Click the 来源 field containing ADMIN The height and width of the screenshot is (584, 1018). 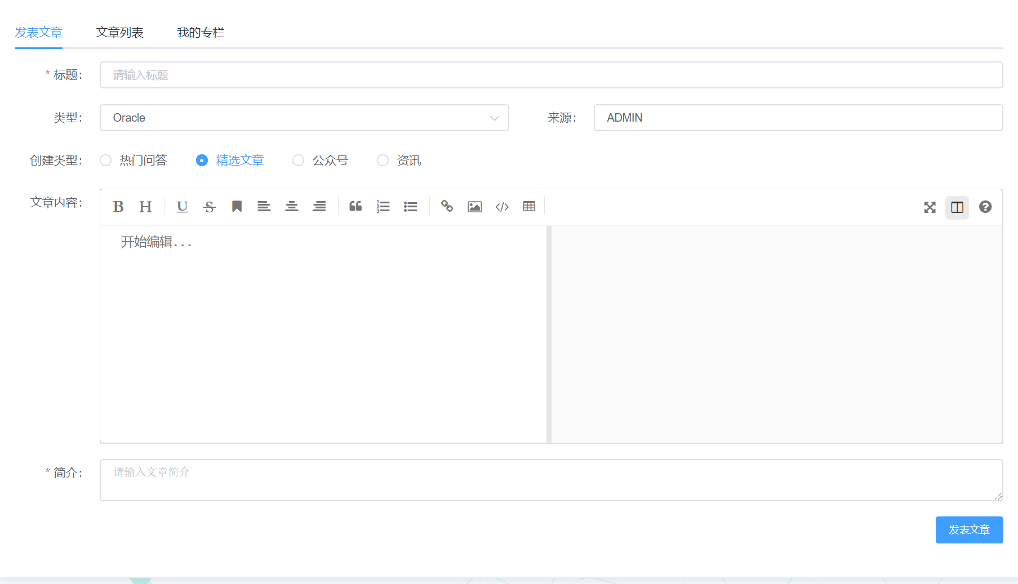(798, 118)
